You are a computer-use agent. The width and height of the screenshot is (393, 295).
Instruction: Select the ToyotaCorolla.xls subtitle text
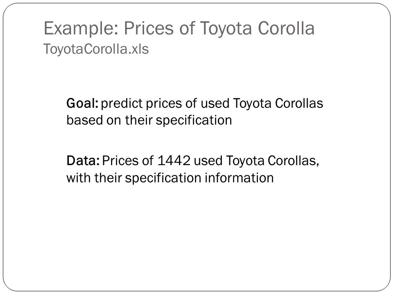[x=96, y=49]
